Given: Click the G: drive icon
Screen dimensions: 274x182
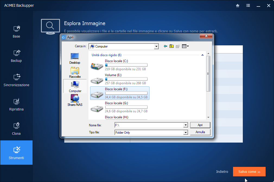Looking at the screenshot, I should 97,109.
